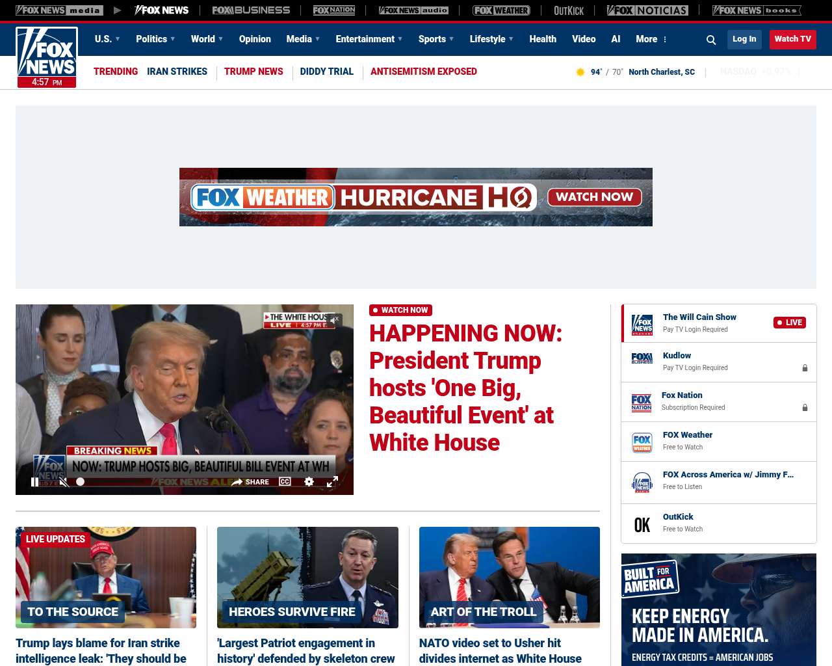832x666 pixels.
Task: Click the Log In button
Action: pyautogui.click(x=744, y=39)
